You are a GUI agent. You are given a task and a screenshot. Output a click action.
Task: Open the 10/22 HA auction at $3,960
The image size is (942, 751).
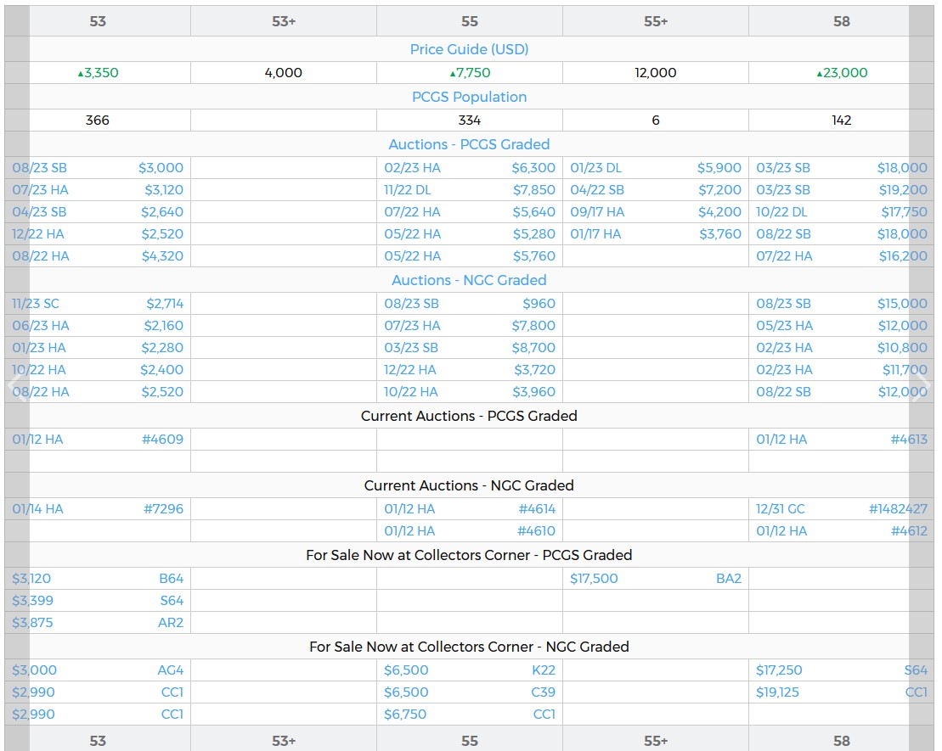coord(470,391)
